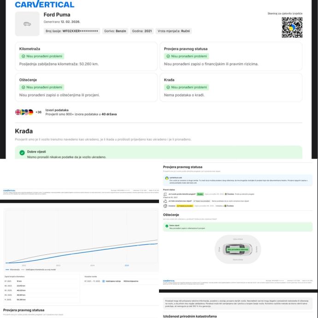Click the Sweden flag in the technical inspection row
The width and height of the screenshot is (318, 318).
click(x=226, y=194)
